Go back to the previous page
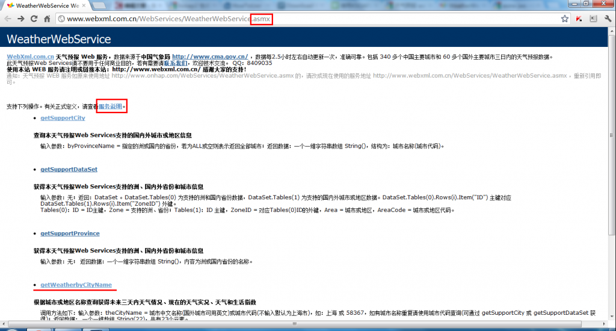Image resolution: width=616 pixels, height=331 pixels. [x=8, y=19]
